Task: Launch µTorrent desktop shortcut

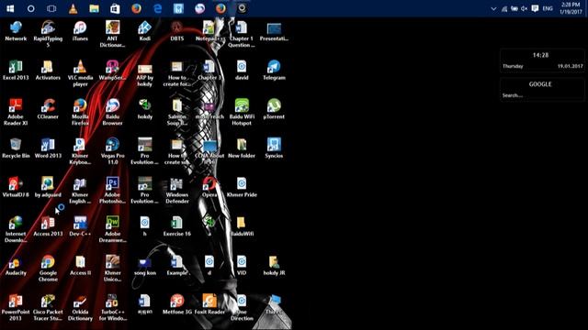Action: point(274,109)
